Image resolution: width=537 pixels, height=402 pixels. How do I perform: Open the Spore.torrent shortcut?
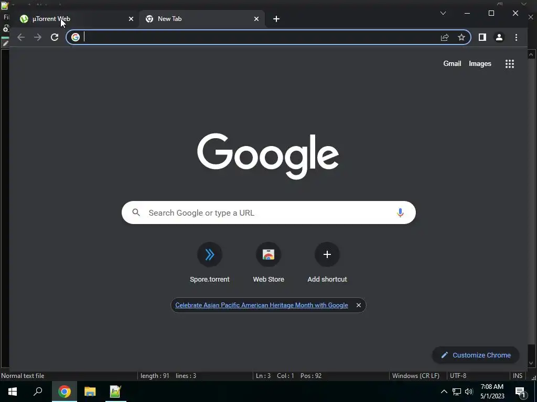[x=210, y=263]
